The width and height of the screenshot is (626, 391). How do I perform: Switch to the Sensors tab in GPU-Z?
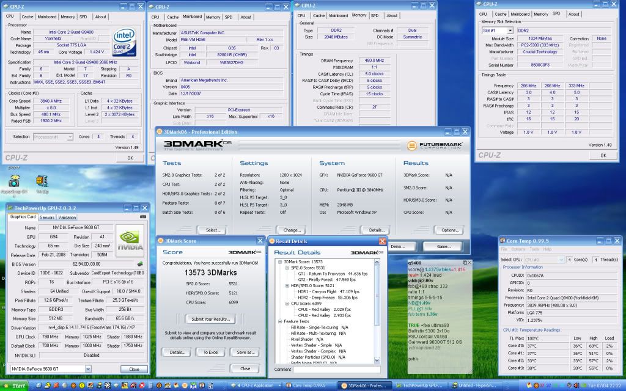[x=46, y=217]
